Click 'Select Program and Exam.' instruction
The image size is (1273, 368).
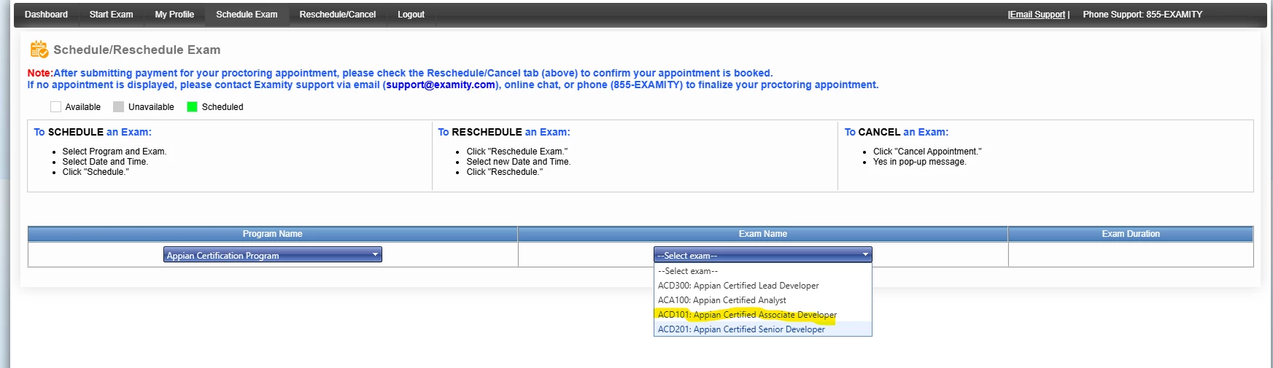pyautogui.click(x=115, y=152)
